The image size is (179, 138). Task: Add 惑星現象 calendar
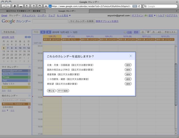[x=128, y=74]
